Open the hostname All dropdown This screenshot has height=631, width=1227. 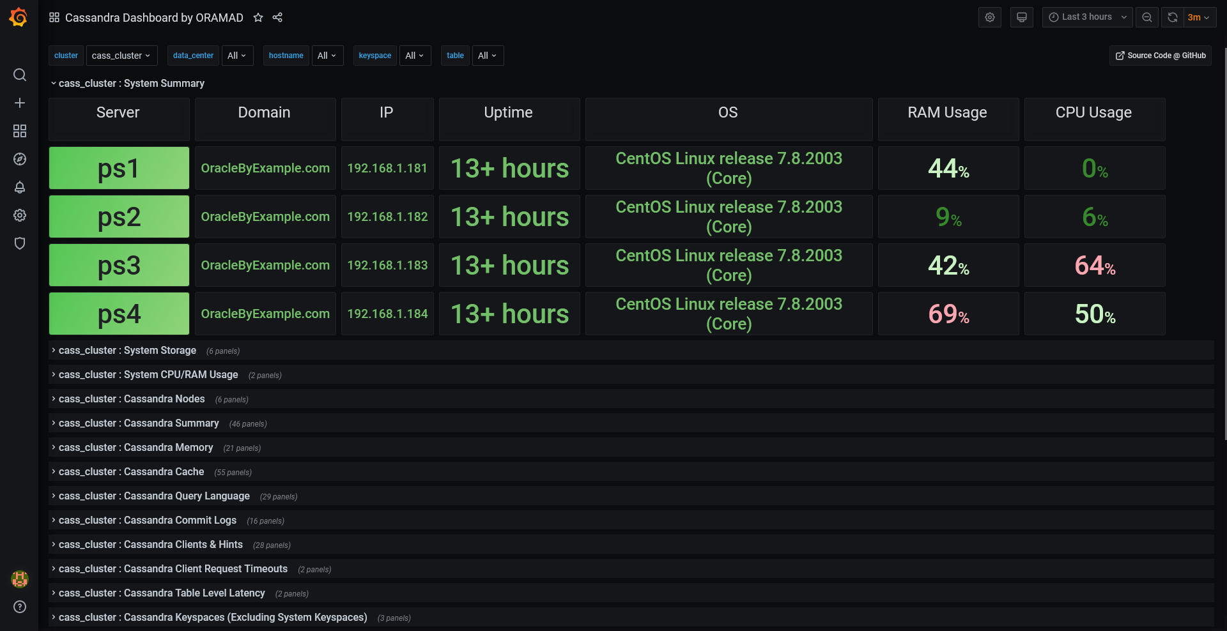pyautogui.click(x=327, y=56)
